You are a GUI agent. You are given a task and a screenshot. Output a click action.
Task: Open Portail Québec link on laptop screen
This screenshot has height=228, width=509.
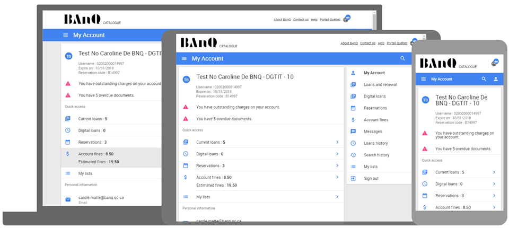point(330,20)
